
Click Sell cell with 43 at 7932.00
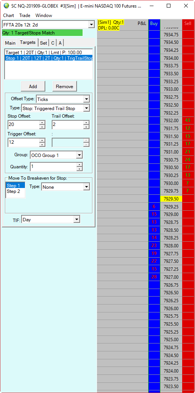[188, 121]
